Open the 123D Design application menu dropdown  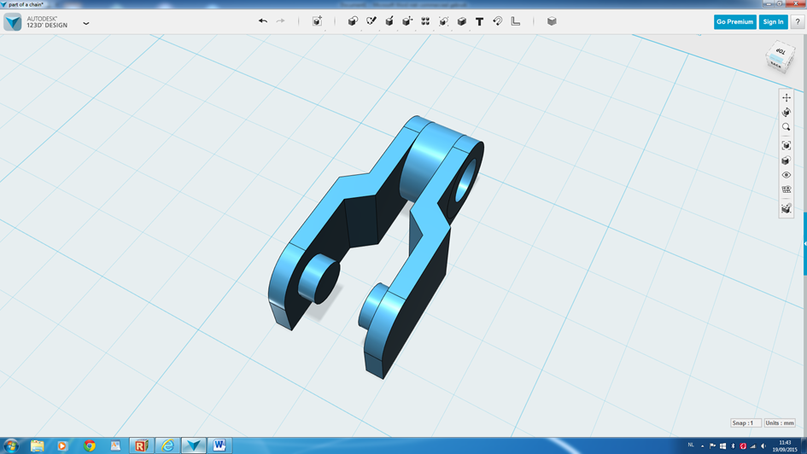[x=86, y=23]
